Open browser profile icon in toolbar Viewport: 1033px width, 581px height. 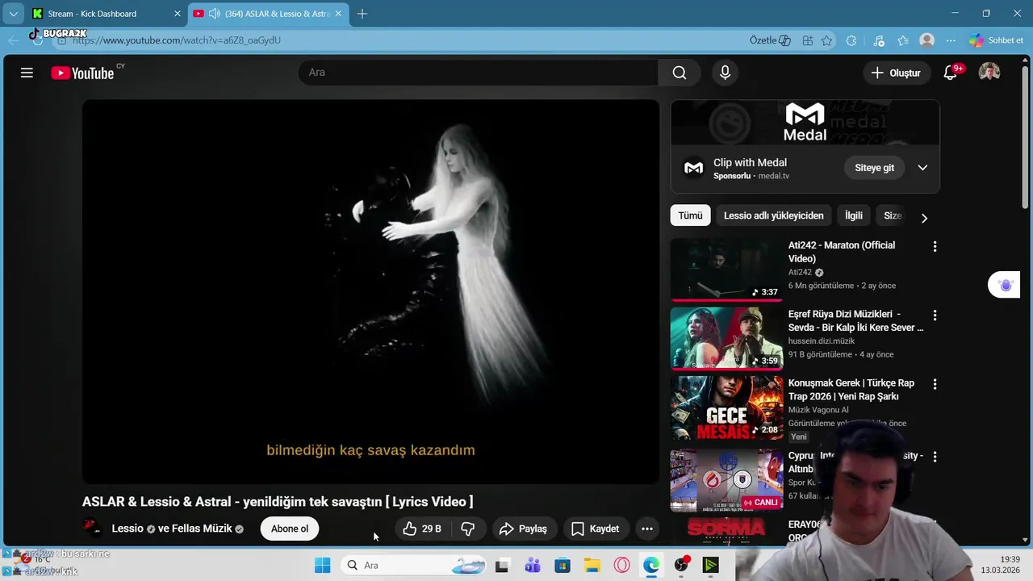coord(927,40)
